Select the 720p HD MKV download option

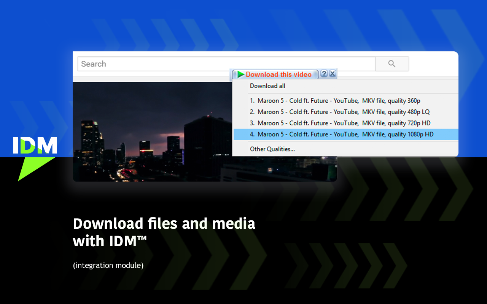[345, 123]
